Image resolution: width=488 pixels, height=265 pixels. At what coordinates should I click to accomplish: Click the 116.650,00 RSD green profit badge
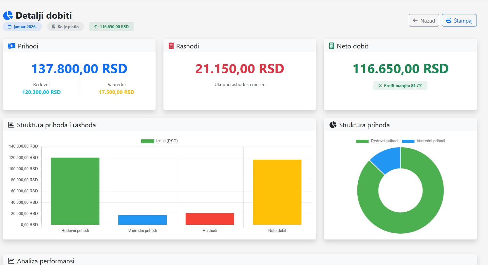[x=111, y=26]
